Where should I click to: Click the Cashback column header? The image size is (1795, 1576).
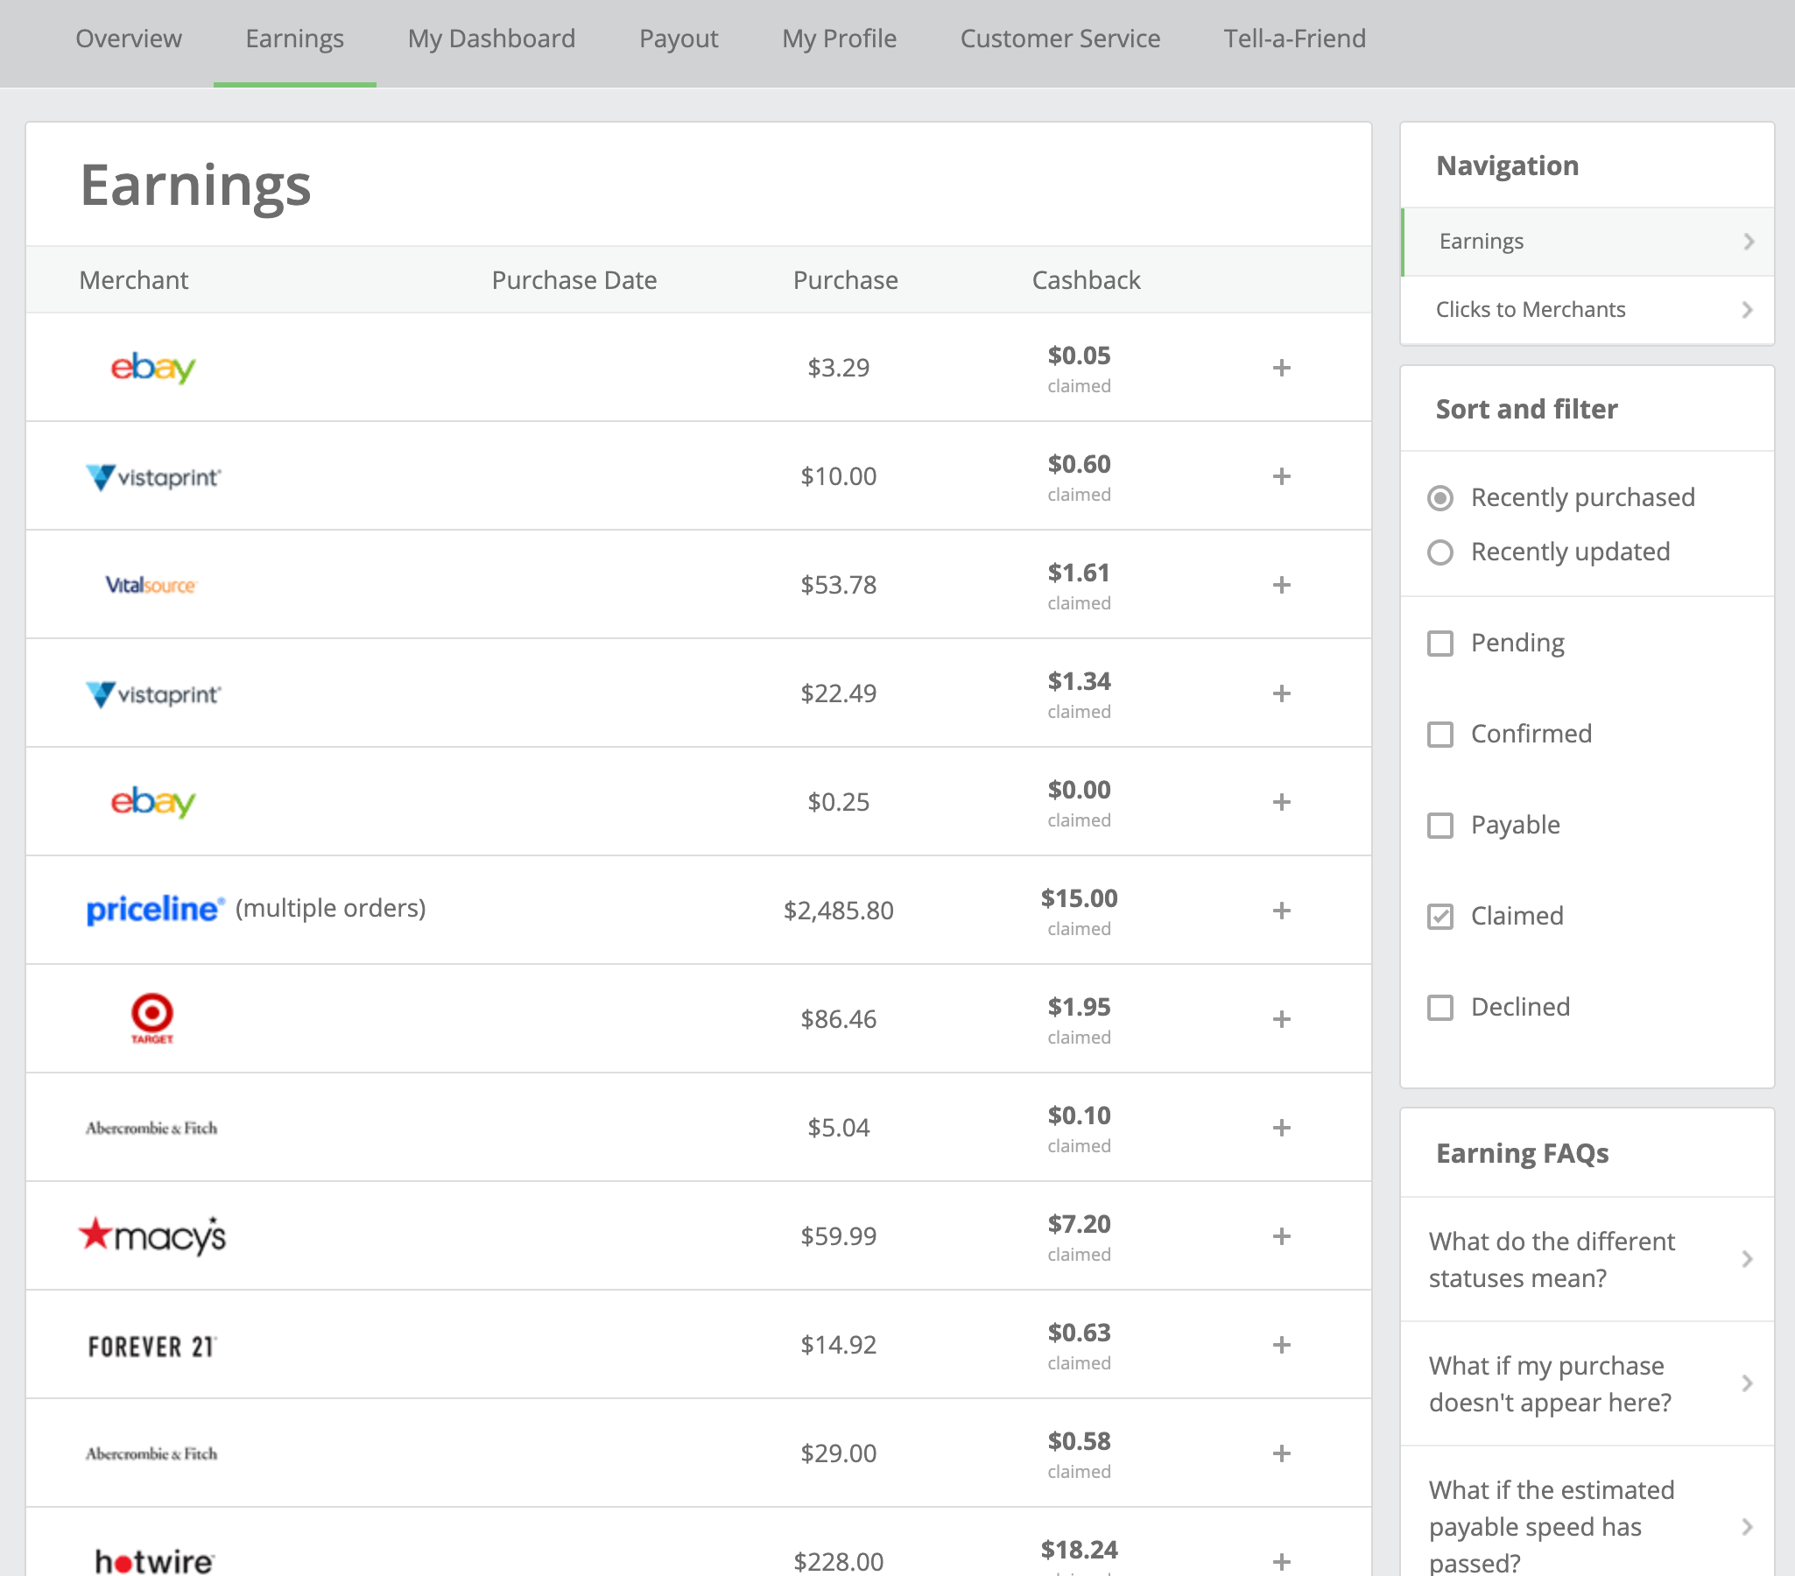pos(1086,280)
